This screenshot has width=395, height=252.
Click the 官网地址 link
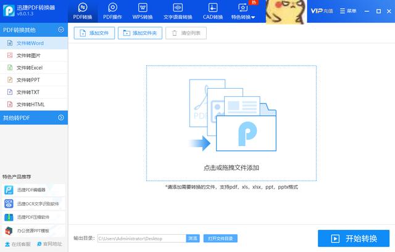49,244
